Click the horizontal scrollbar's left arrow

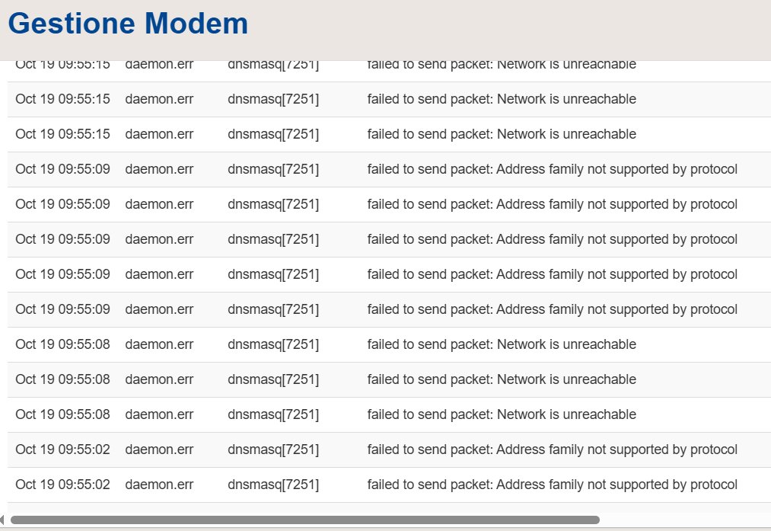[3, 520]
